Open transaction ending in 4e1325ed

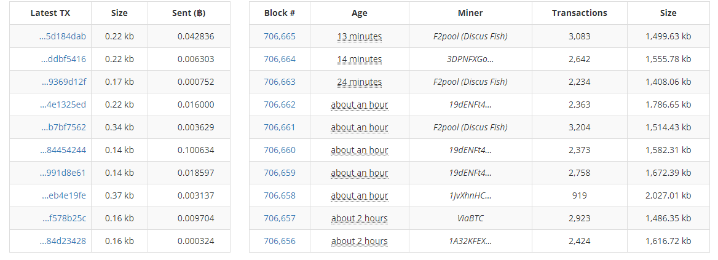(x=63, y=104)
